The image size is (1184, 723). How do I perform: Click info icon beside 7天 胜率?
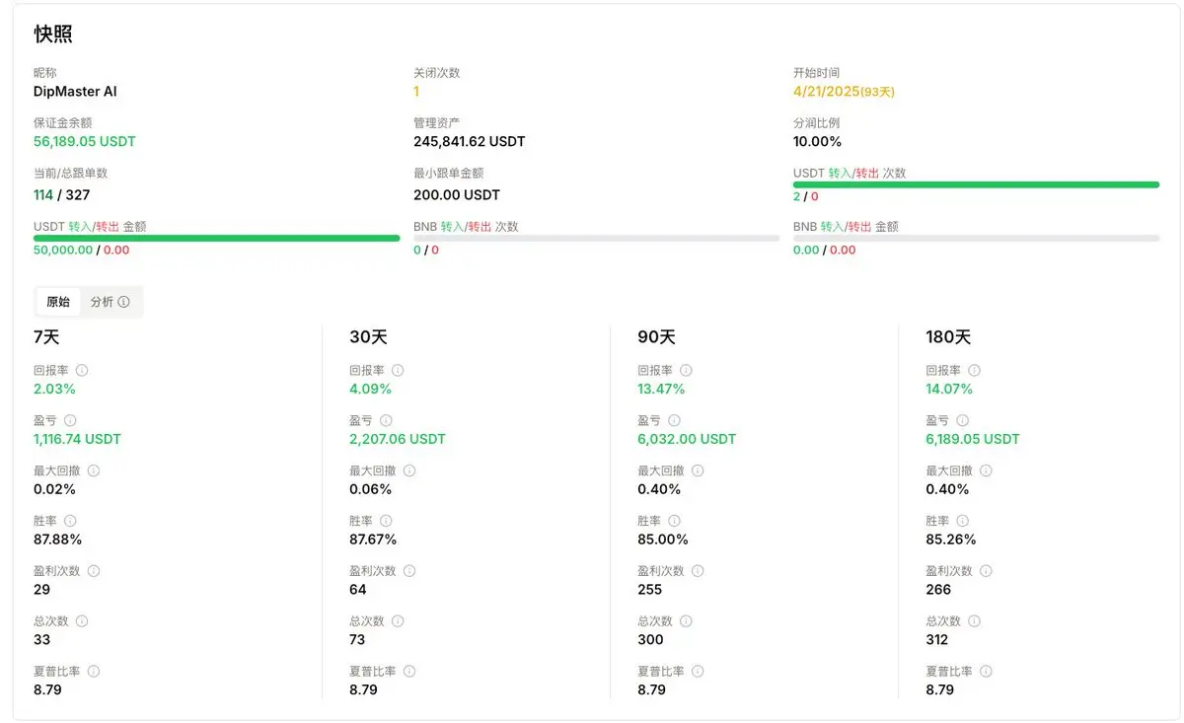(70, 521)
